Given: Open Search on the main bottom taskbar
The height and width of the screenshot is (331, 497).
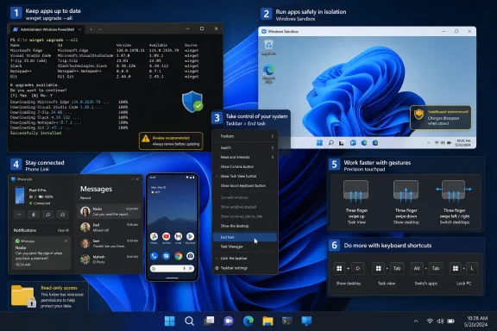Looking at the screenshot, I should tap(189, 322).
